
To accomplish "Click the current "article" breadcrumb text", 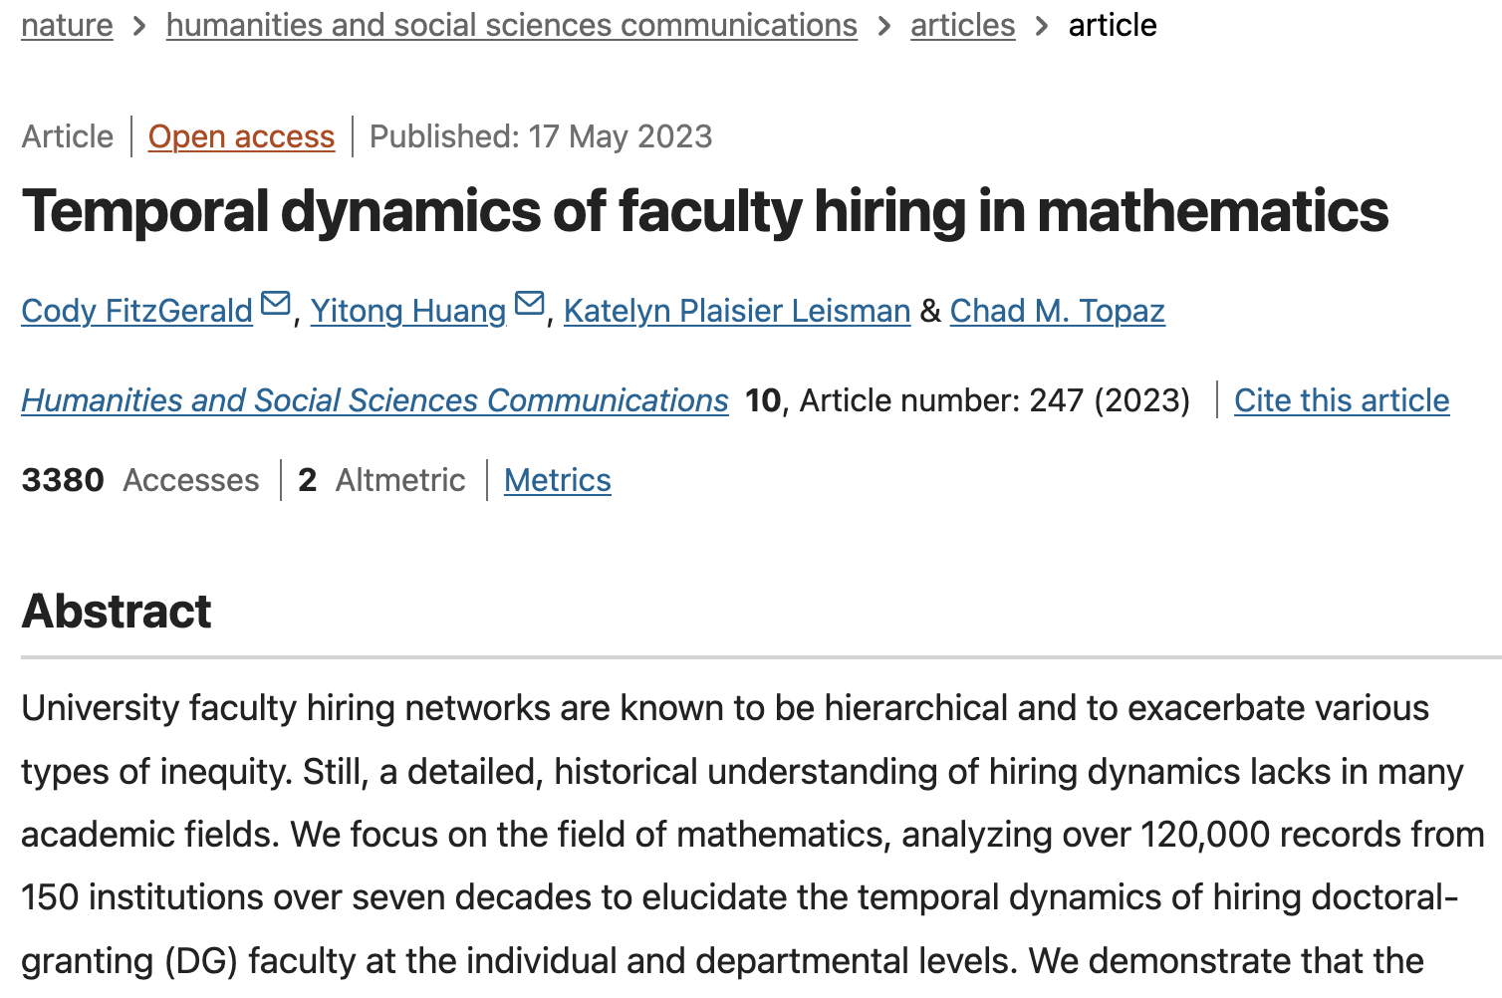I will [x=1113, y=25].
